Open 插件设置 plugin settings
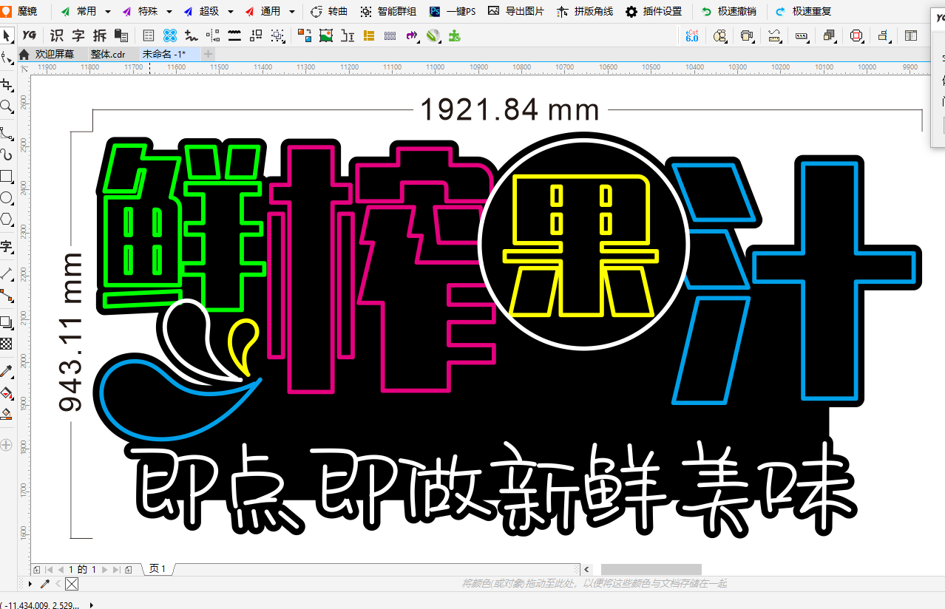945x609 pixels. [654, 12]
